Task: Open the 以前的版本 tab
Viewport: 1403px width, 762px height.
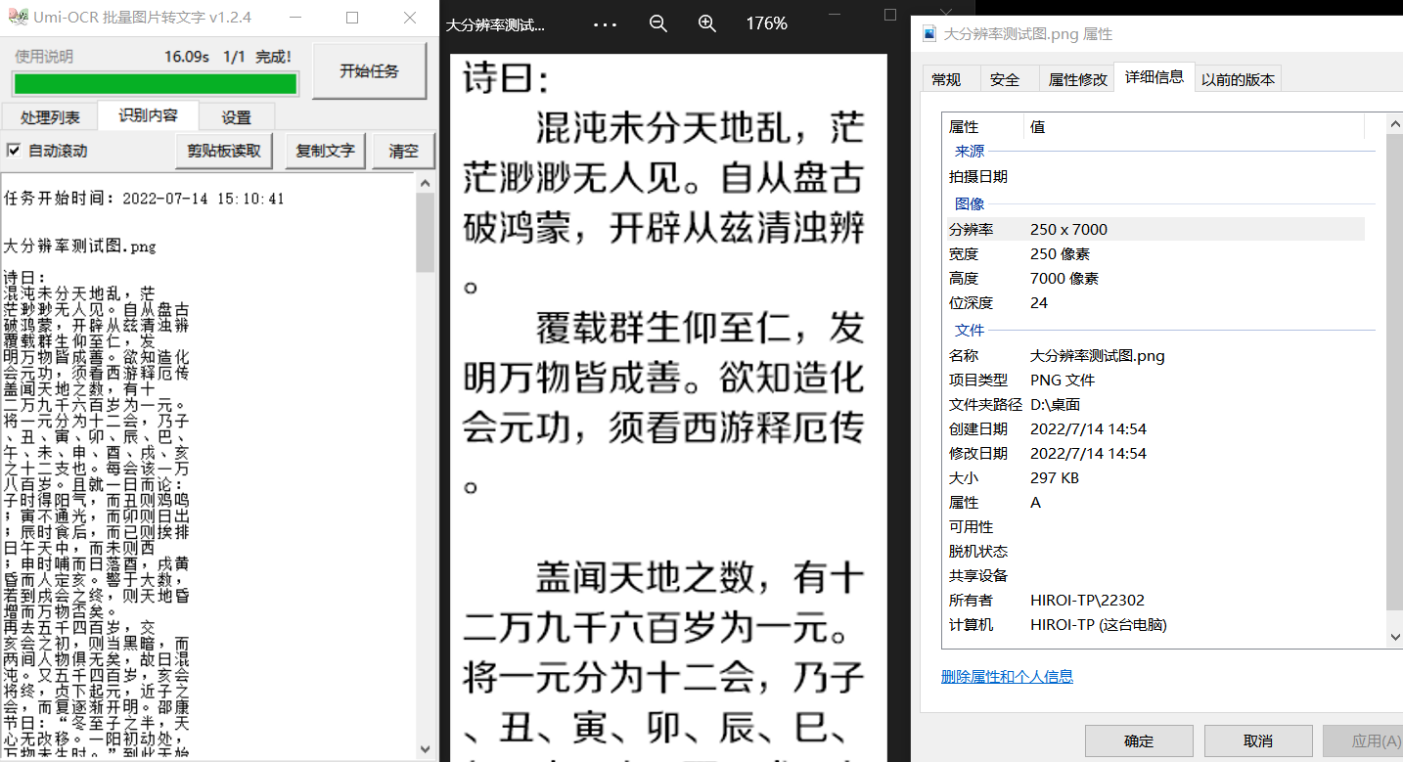Action: (x=1238, y=78)
